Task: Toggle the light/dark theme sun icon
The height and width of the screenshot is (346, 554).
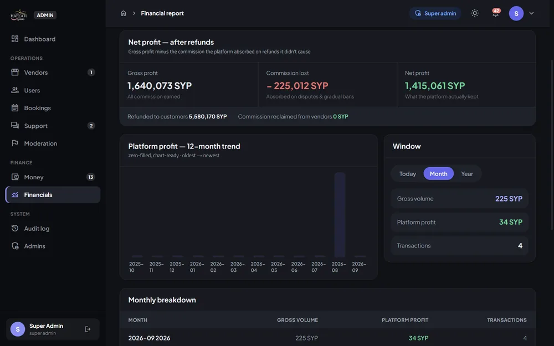Action: 475,13
